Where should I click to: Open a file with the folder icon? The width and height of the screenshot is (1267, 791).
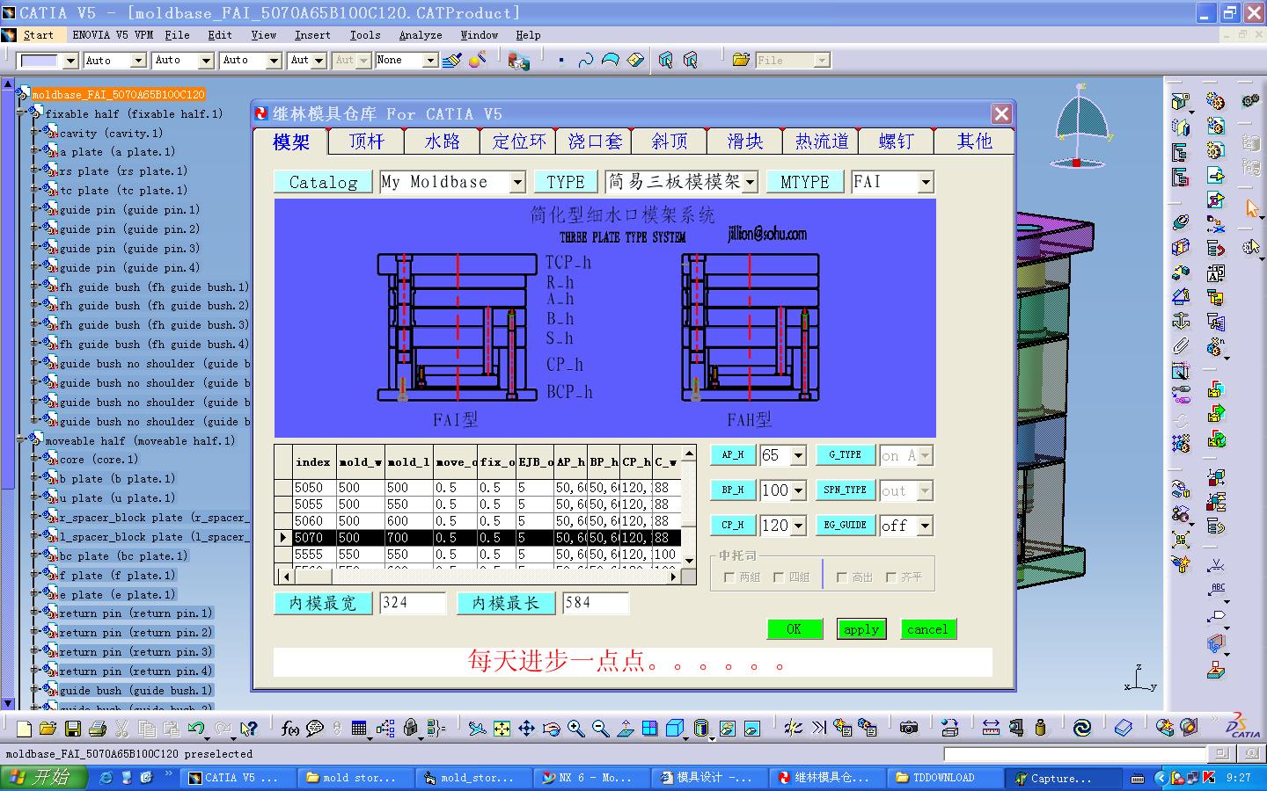click(48, 728)
